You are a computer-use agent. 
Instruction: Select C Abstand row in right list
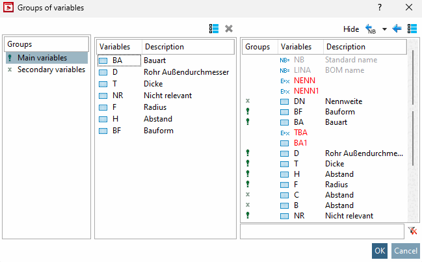click(324, 195)
